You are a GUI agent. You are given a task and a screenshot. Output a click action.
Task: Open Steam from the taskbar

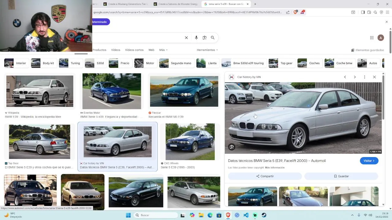click(x=264, y=215)
